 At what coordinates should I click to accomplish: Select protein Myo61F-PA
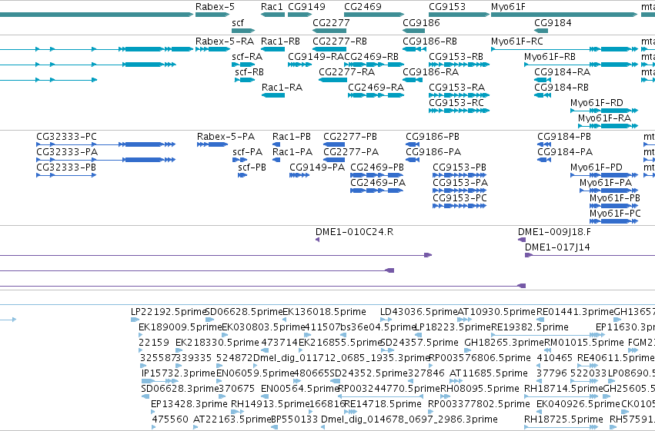[606, 183]
